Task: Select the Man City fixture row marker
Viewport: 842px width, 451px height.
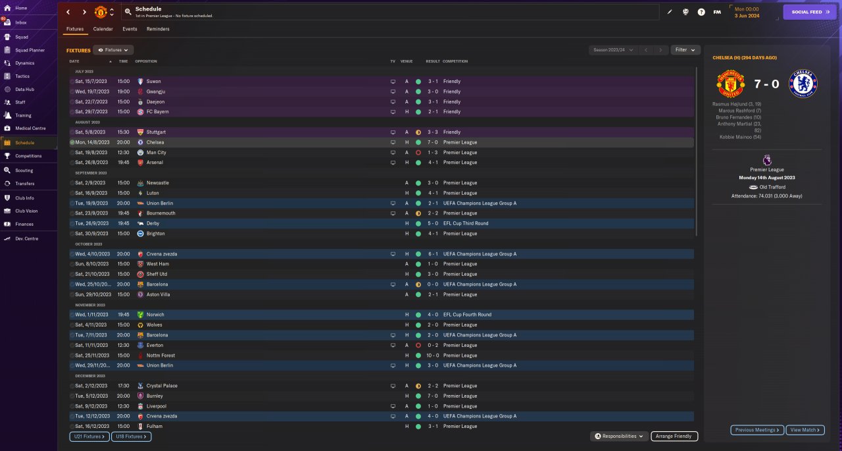Action: click(72, 152)
